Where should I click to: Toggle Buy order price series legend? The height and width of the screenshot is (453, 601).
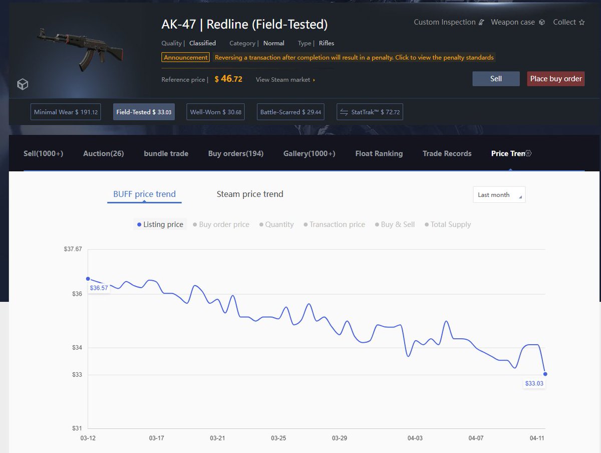click(x=221, y=224)
